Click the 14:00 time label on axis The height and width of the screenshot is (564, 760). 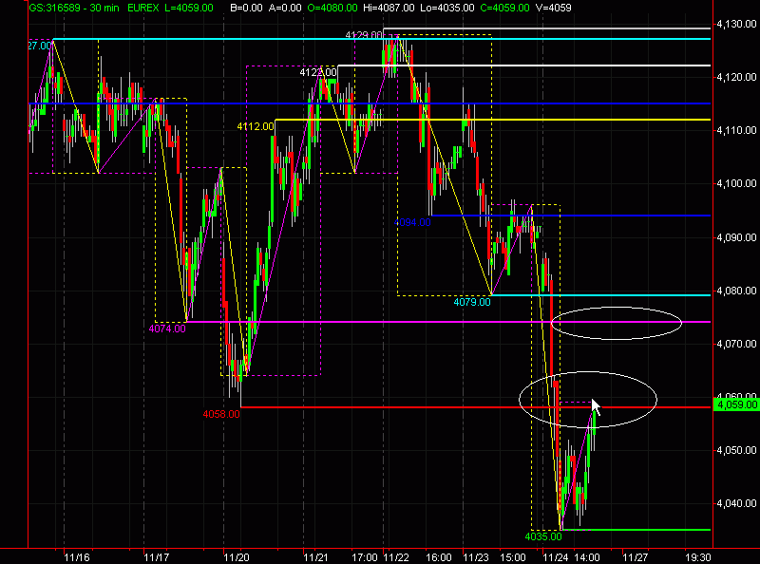pyautogui.click(x=587, y=557)
